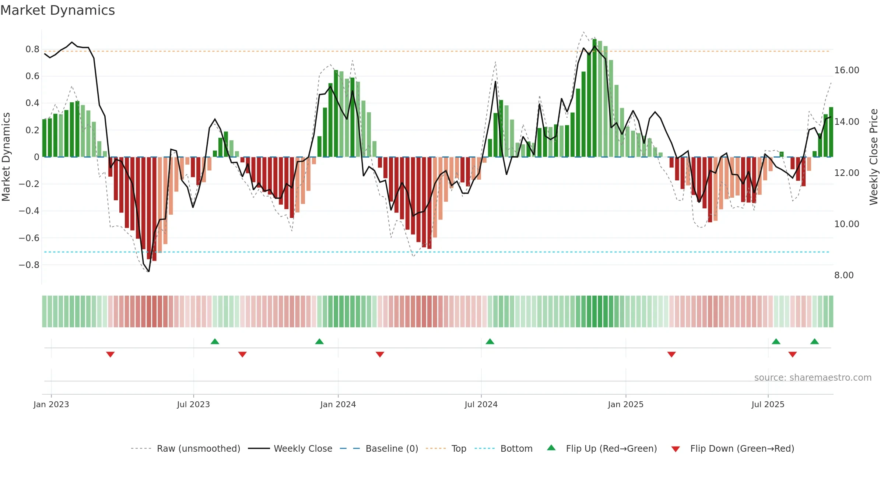Click the Jul 2025 axis label

point(768,404)
